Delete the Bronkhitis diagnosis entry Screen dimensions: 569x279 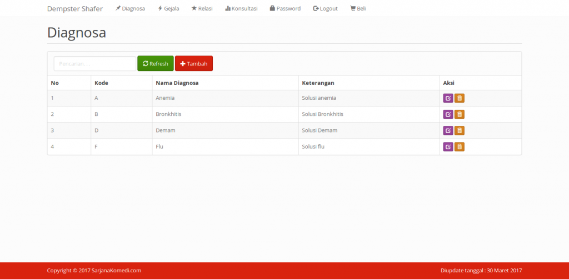[x=460, y=114]
